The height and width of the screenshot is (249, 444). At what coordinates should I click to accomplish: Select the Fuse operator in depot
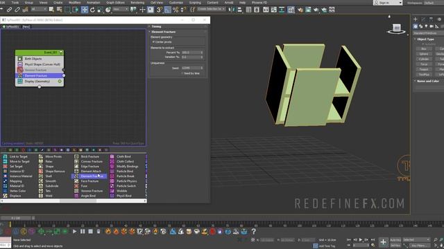[x=80, y=186]
